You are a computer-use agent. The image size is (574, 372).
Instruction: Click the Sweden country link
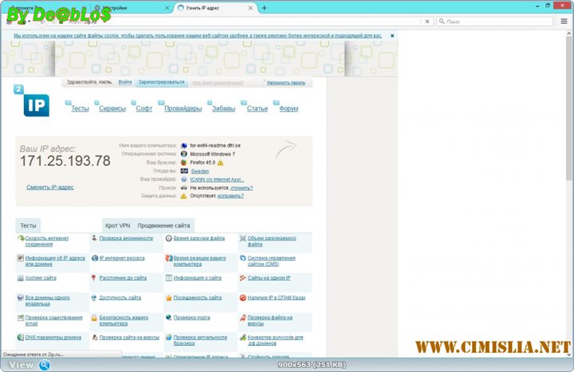[199, 171]
